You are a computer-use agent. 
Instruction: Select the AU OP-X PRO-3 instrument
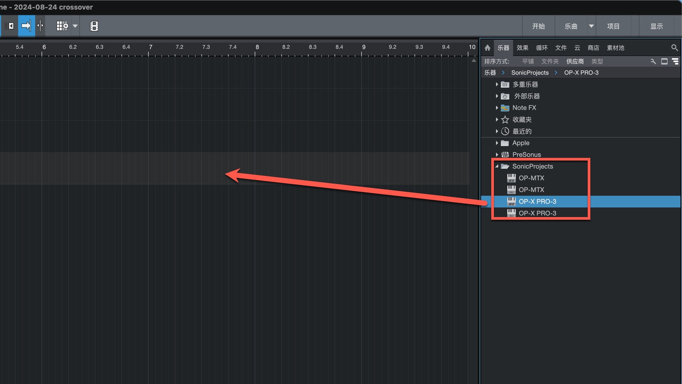click(x=537, y=213)
